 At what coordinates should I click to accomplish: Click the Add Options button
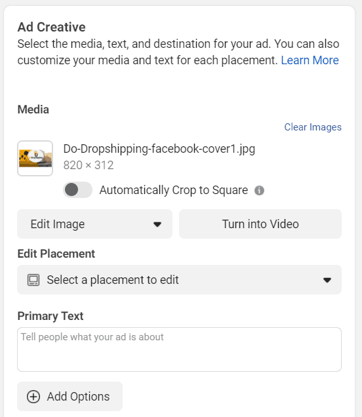point(70,396)
